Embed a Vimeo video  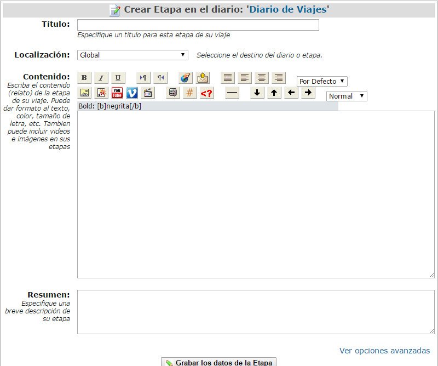tap(132, 93)
